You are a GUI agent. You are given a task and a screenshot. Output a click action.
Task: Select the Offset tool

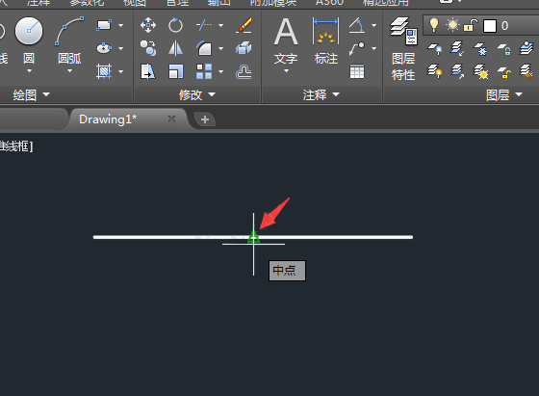[244, 72]
